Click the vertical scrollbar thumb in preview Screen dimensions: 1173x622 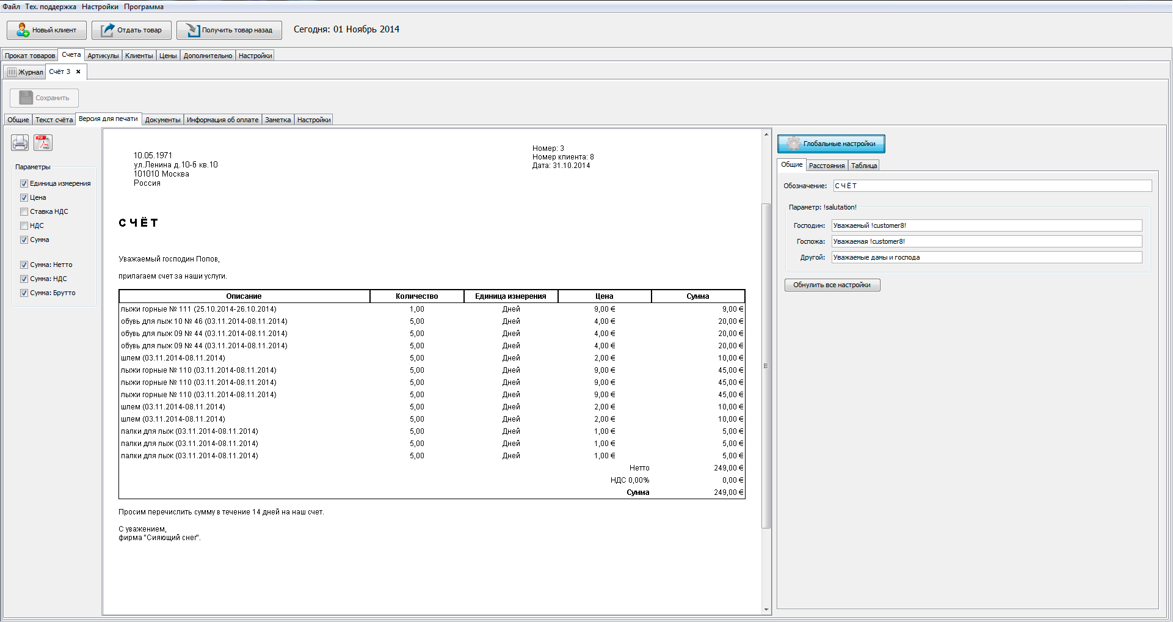tap(766, 365)
